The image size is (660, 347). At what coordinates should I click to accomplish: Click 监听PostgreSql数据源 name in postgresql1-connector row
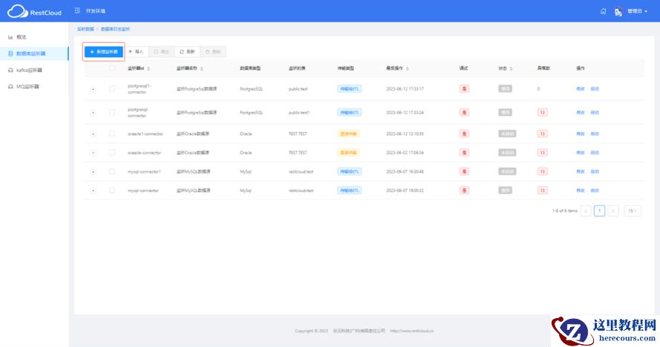coord(197,89)
